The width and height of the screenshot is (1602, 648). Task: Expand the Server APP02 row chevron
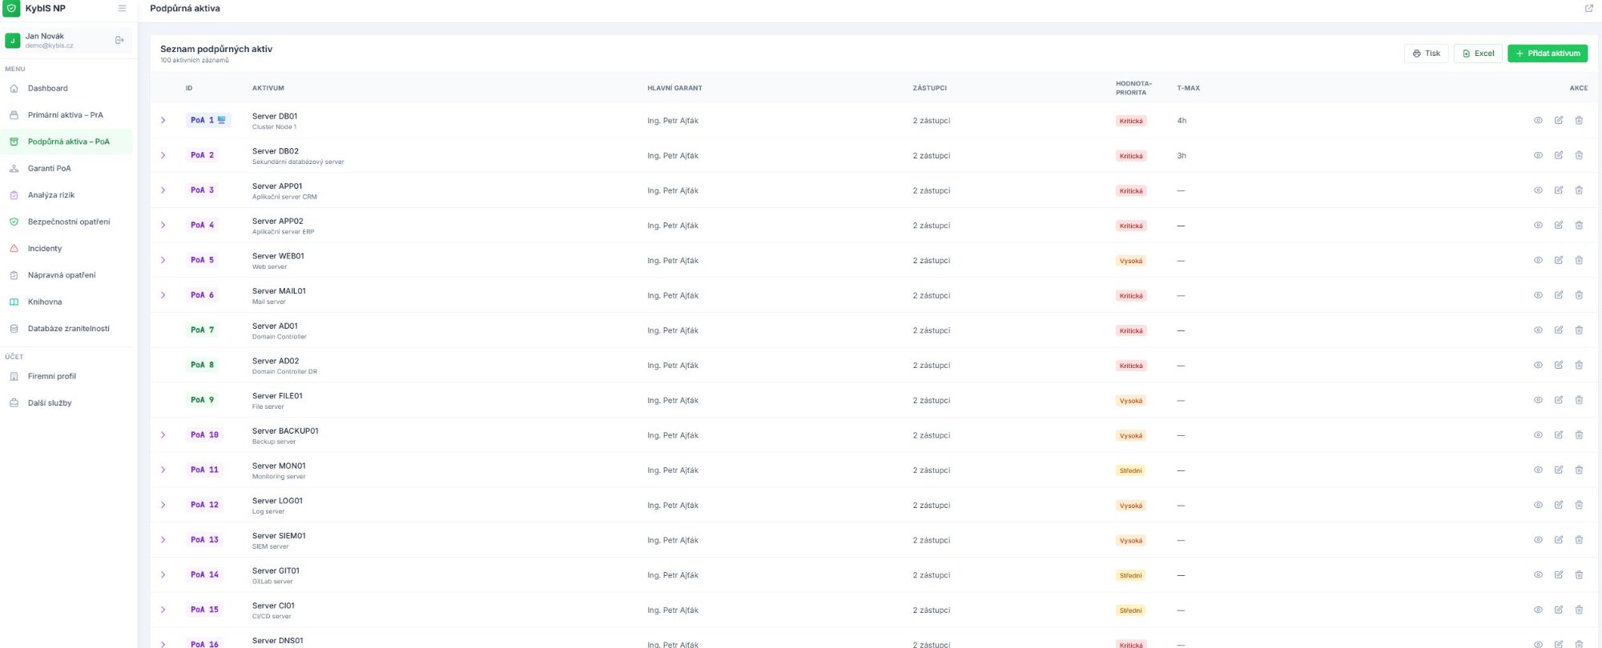163,226
